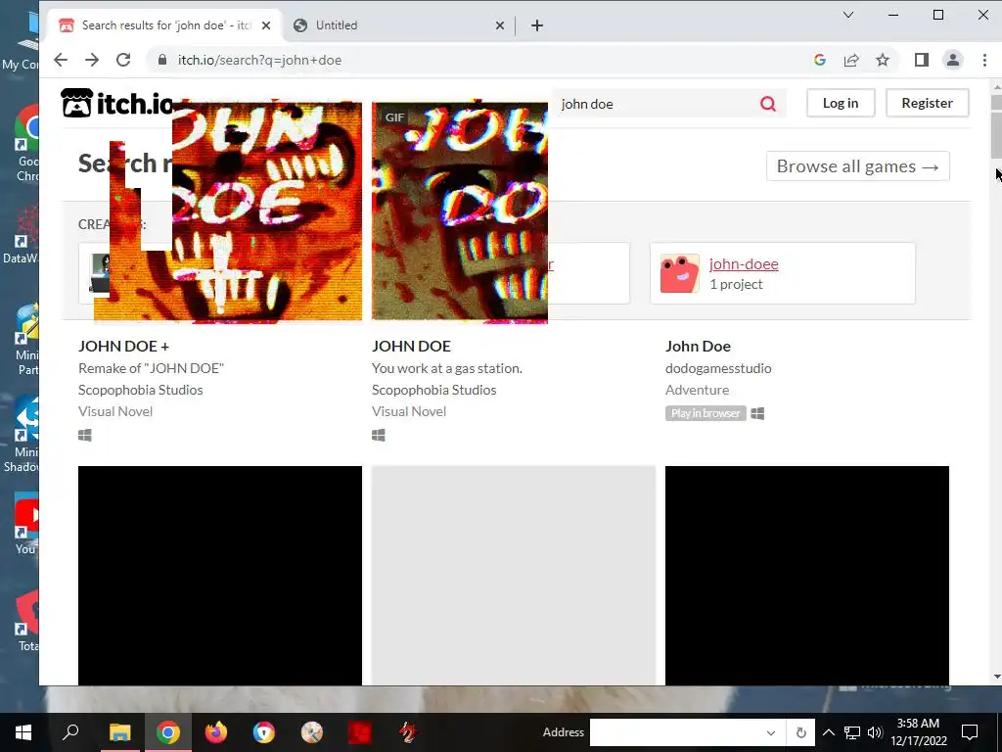Click the Windows icon under JOHN DOE
Image resolution: width=1002 pixels, height=752 pixels.
click(x=379, y=435)
